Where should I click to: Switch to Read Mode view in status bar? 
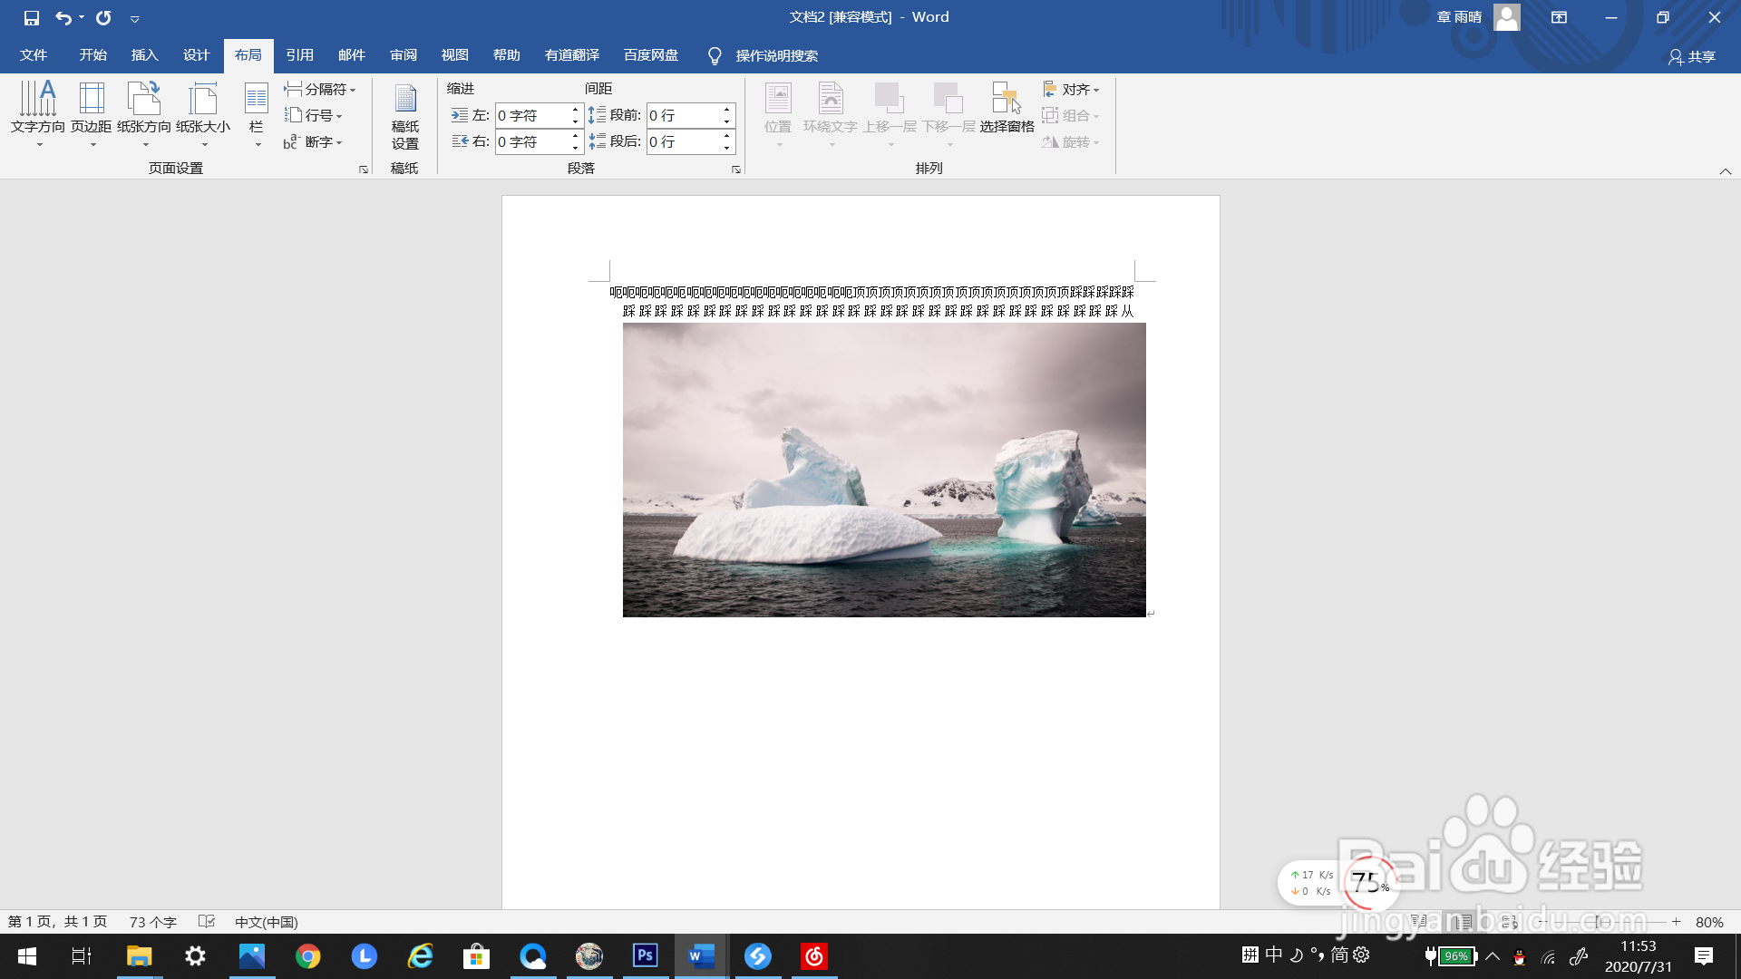pyautogui.click(x=1419, y=922)
